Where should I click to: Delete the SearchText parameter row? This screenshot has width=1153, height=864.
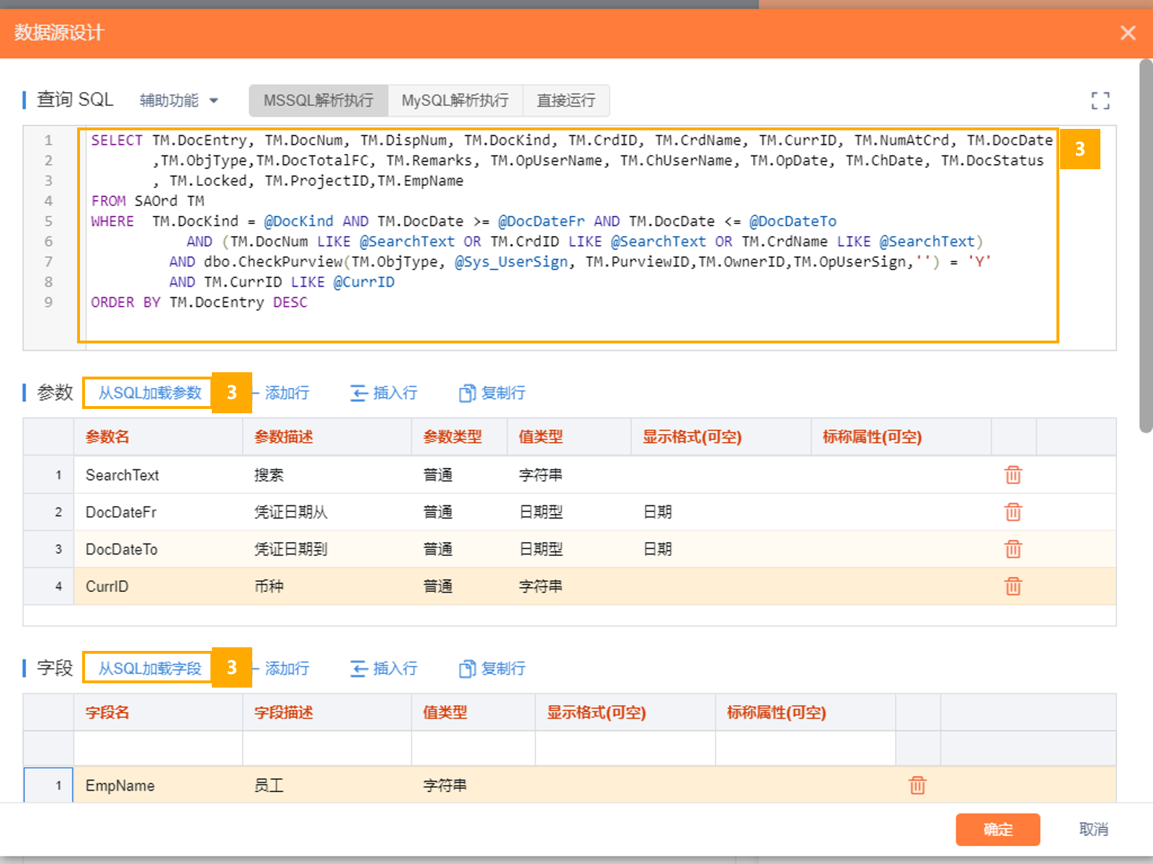coord(1013,475)
